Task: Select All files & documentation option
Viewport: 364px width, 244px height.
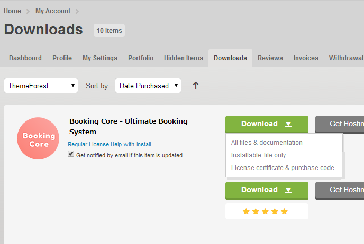Action: point(267,143)
